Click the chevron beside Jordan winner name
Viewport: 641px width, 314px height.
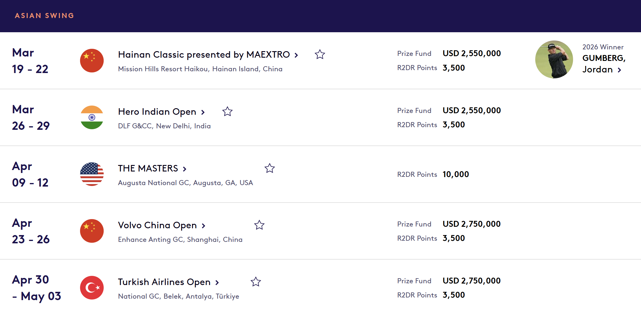click(619, 70)
